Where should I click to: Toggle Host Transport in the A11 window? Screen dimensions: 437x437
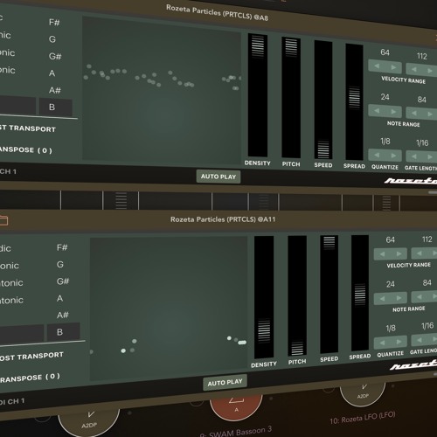click(31, 357)
